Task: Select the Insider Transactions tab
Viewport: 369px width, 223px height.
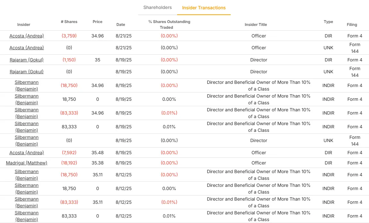Action: pyautogui.click(x=204, y=8)
